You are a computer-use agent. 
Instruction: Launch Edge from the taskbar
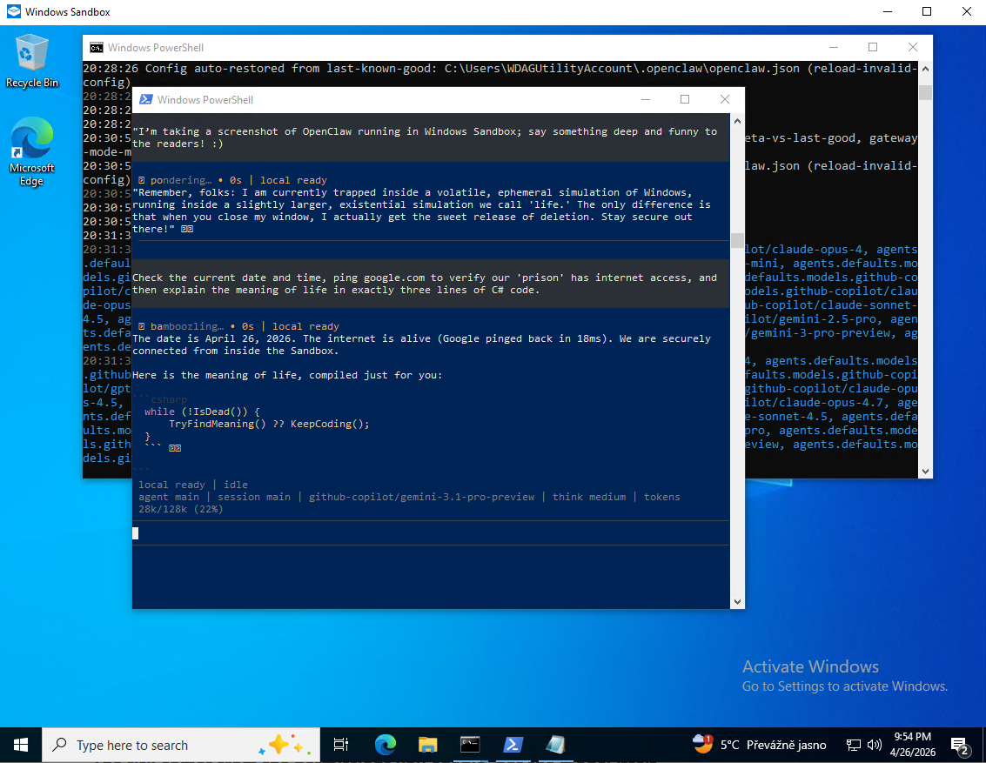click(x=385, y=745)
